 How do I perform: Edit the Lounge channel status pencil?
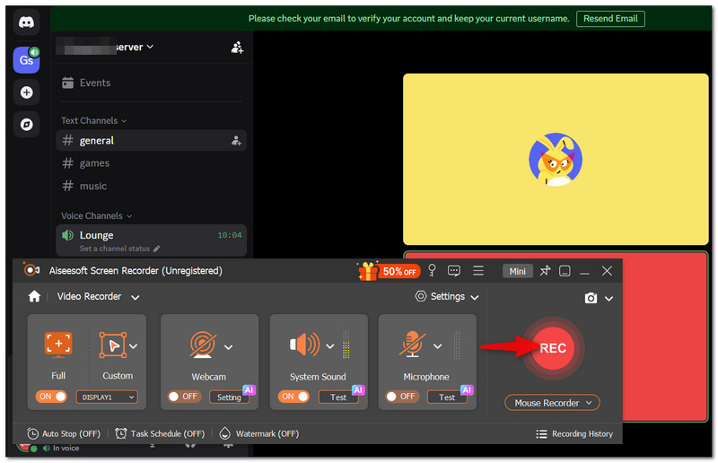tap(156, 249)
